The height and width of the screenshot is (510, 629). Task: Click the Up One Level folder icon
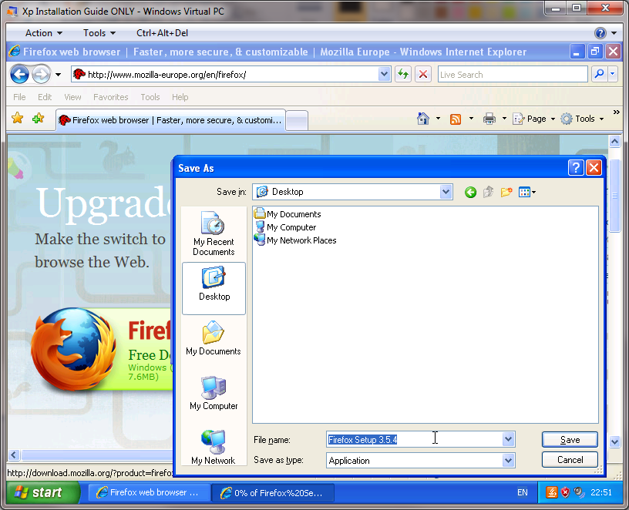(488, 192)
